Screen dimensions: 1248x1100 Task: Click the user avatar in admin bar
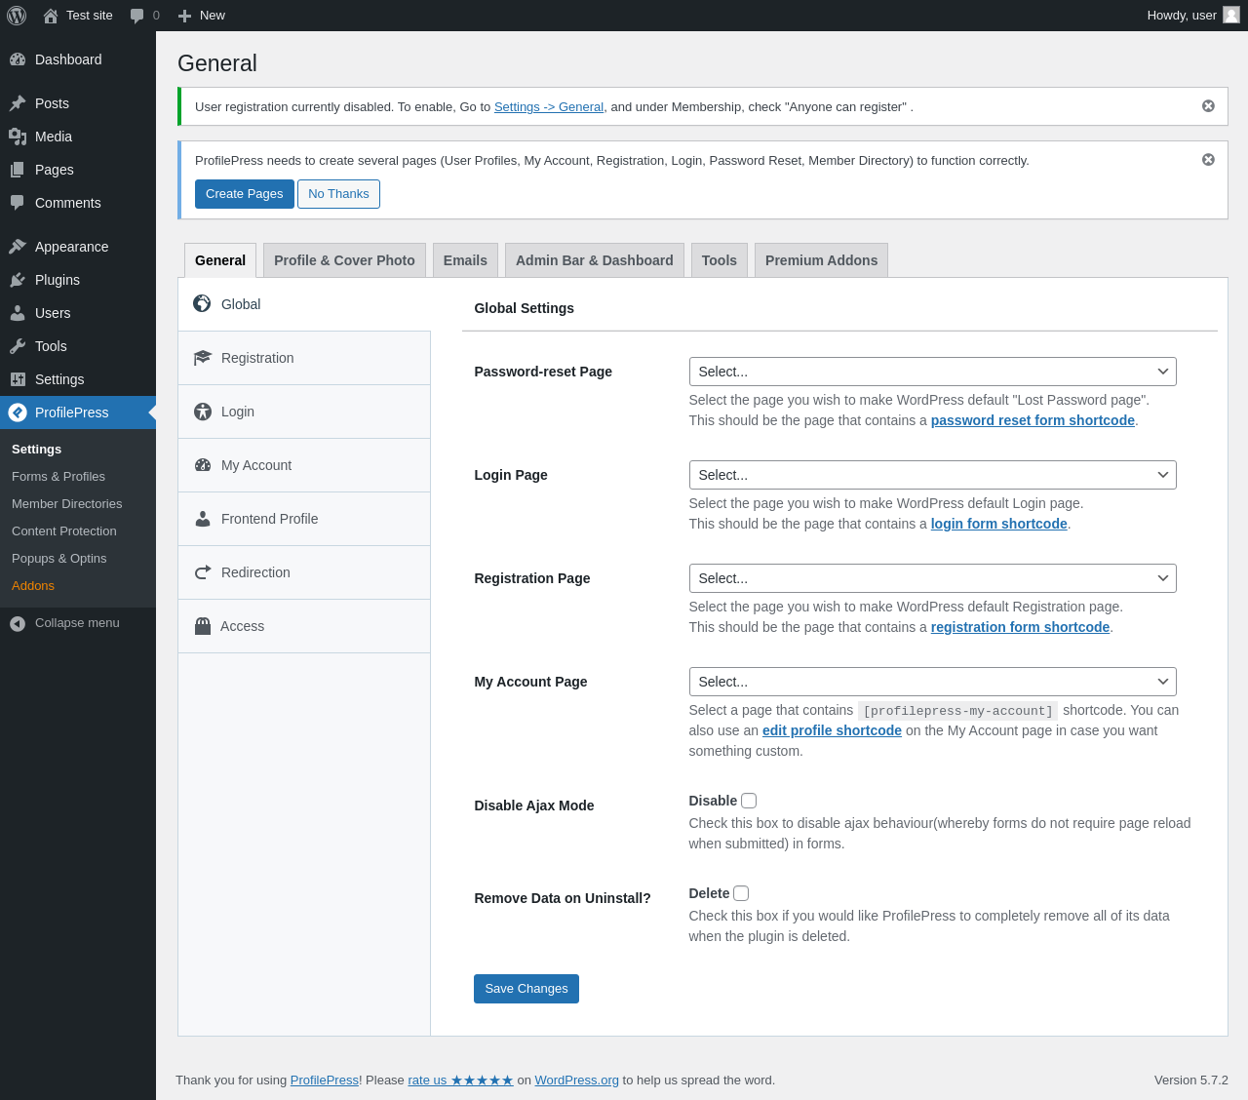[x=1231, y=15]
